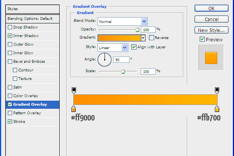Image resolution: width=234 pixels, height=156 pixels.
Task: Check the Reverse gradient checkbox
Action: tap(151, 37)
